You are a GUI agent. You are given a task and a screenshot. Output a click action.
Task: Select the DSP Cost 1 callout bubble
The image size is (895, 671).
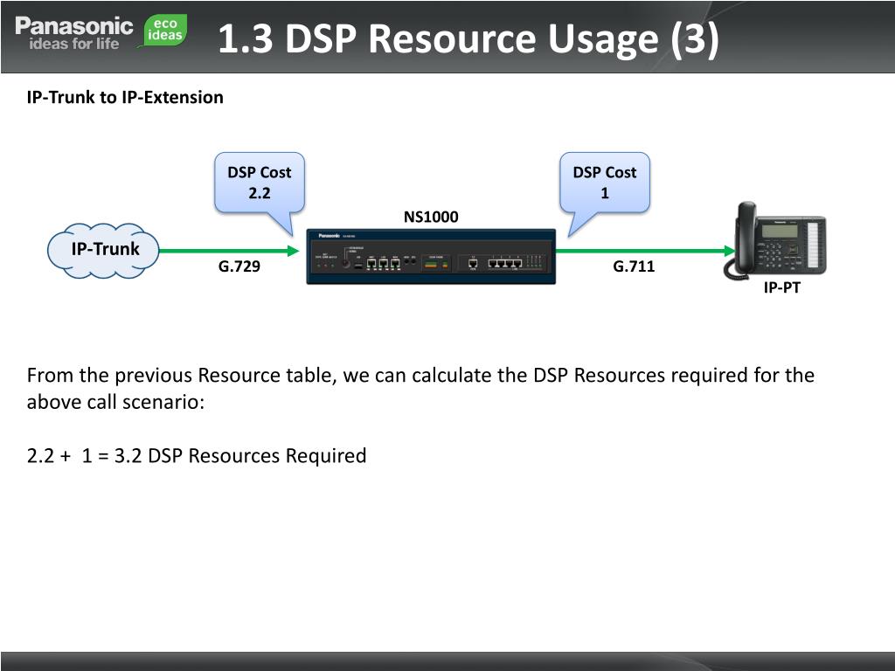click(605, 185)
